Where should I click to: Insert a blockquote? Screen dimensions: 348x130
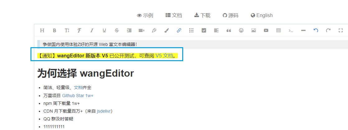tap(229, 31)
